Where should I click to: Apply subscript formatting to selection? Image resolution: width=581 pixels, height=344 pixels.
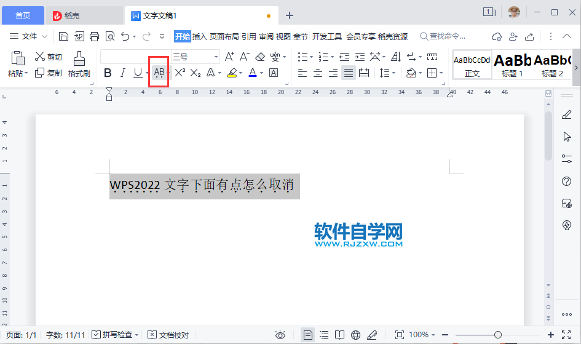click(x=196, y=73)
